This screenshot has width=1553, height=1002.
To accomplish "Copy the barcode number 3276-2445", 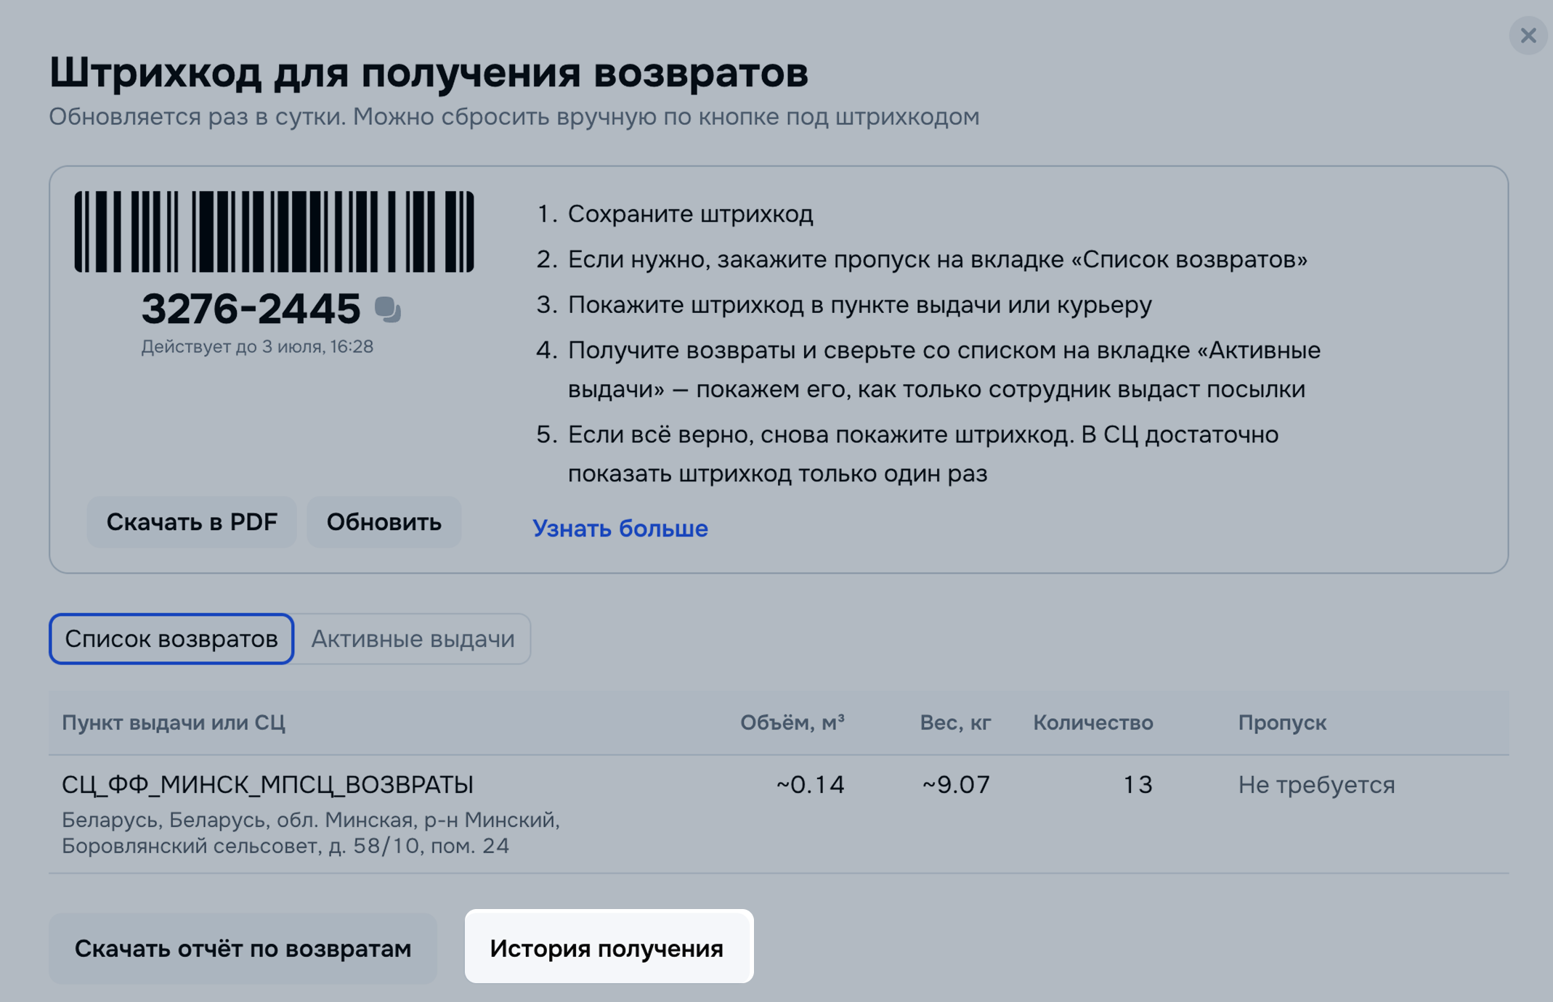I will click(x=388, y=309).
